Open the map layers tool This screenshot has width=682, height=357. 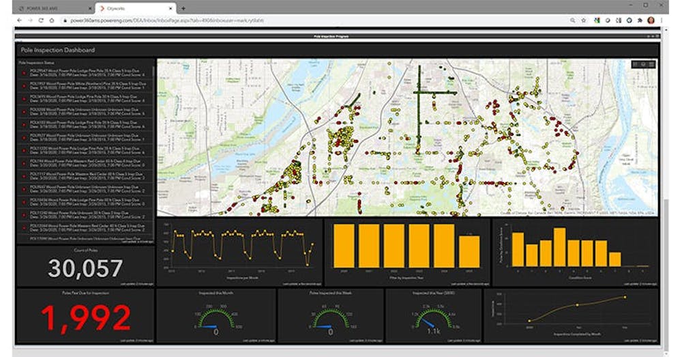tap(643, 64)
